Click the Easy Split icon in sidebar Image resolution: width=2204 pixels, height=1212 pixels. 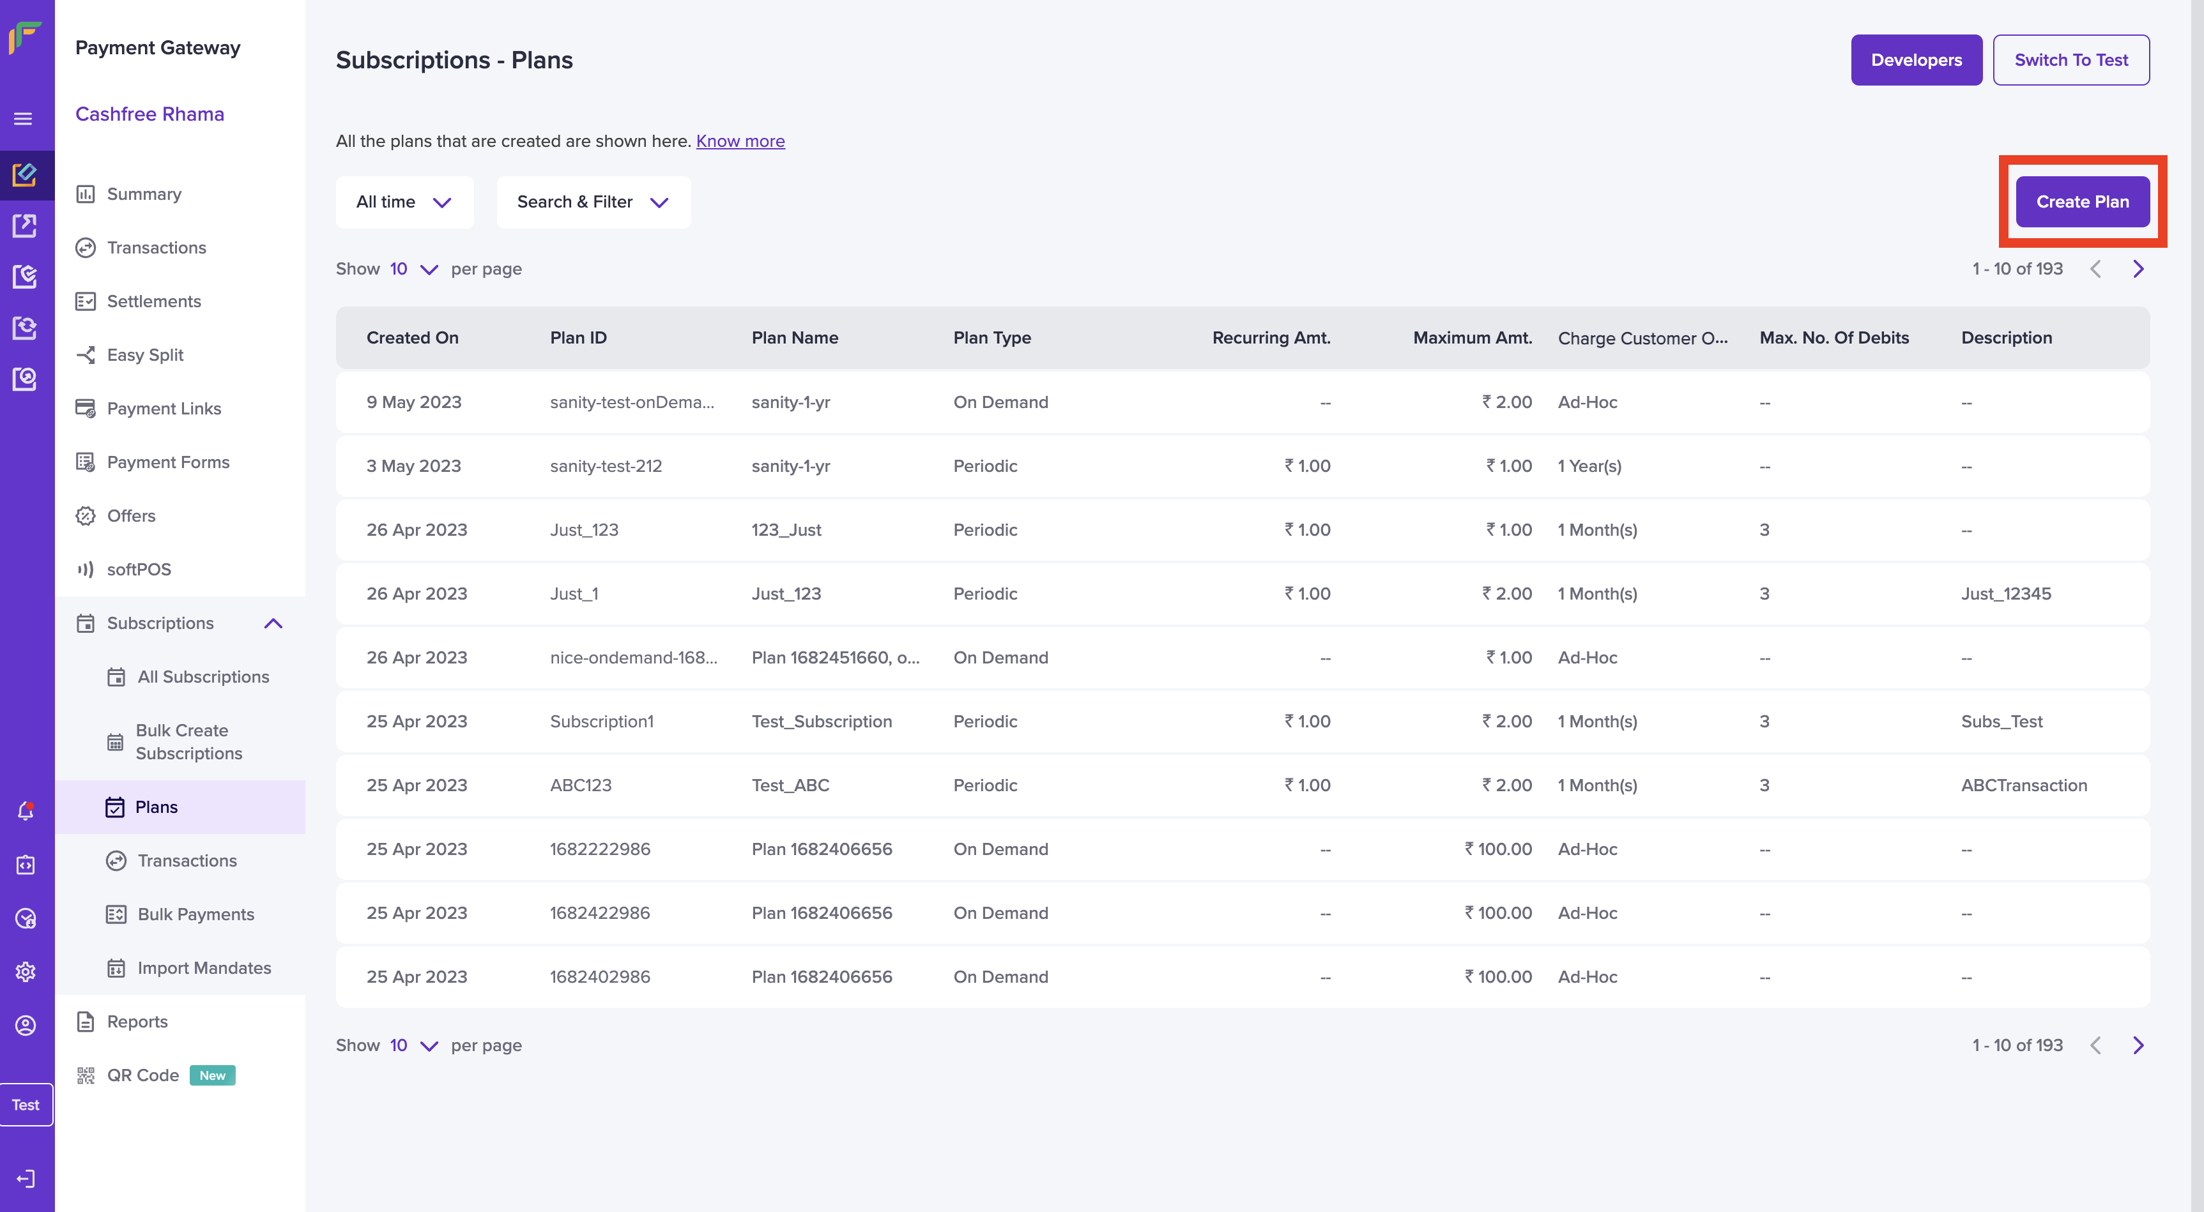86,355
